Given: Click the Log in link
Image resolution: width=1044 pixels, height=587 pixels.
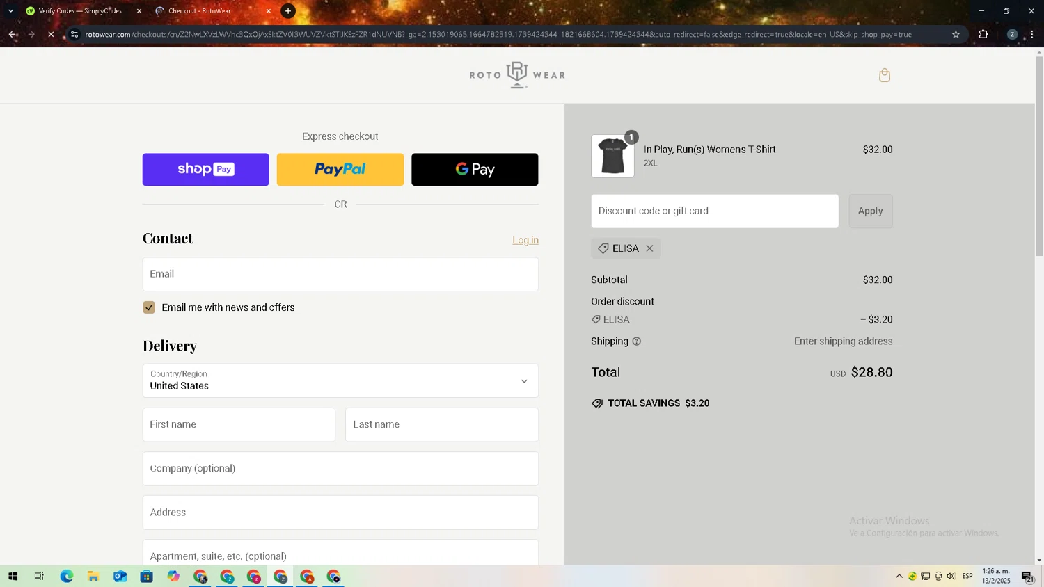Looking at the screenshot, I should [525, 240].
